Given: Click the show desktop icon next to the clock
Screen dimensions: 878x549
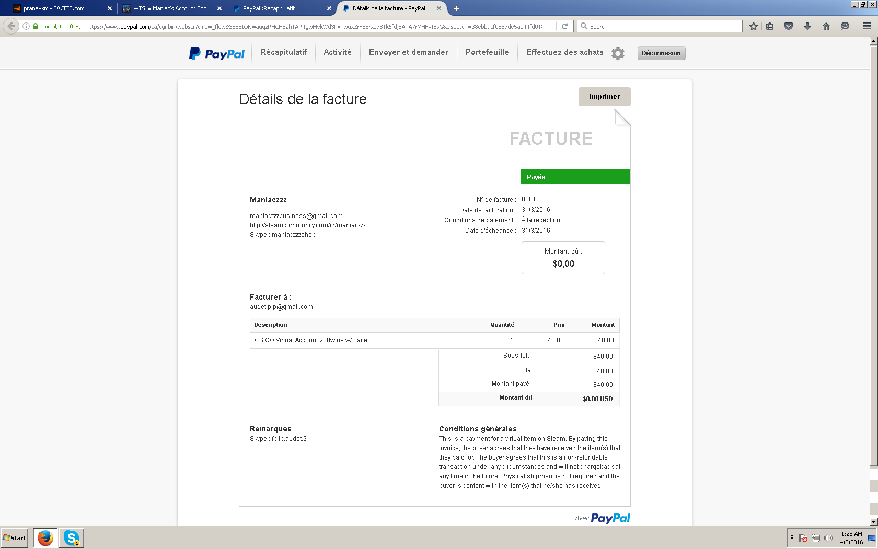Looking at the screenshot, I should tap(871, 538).
